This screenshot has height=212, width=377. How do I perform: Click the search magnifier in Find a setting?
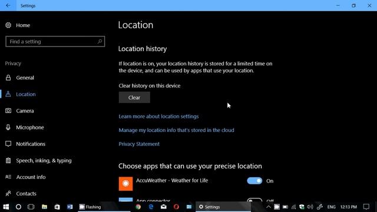pyautogui.click(x=100, y=41)
